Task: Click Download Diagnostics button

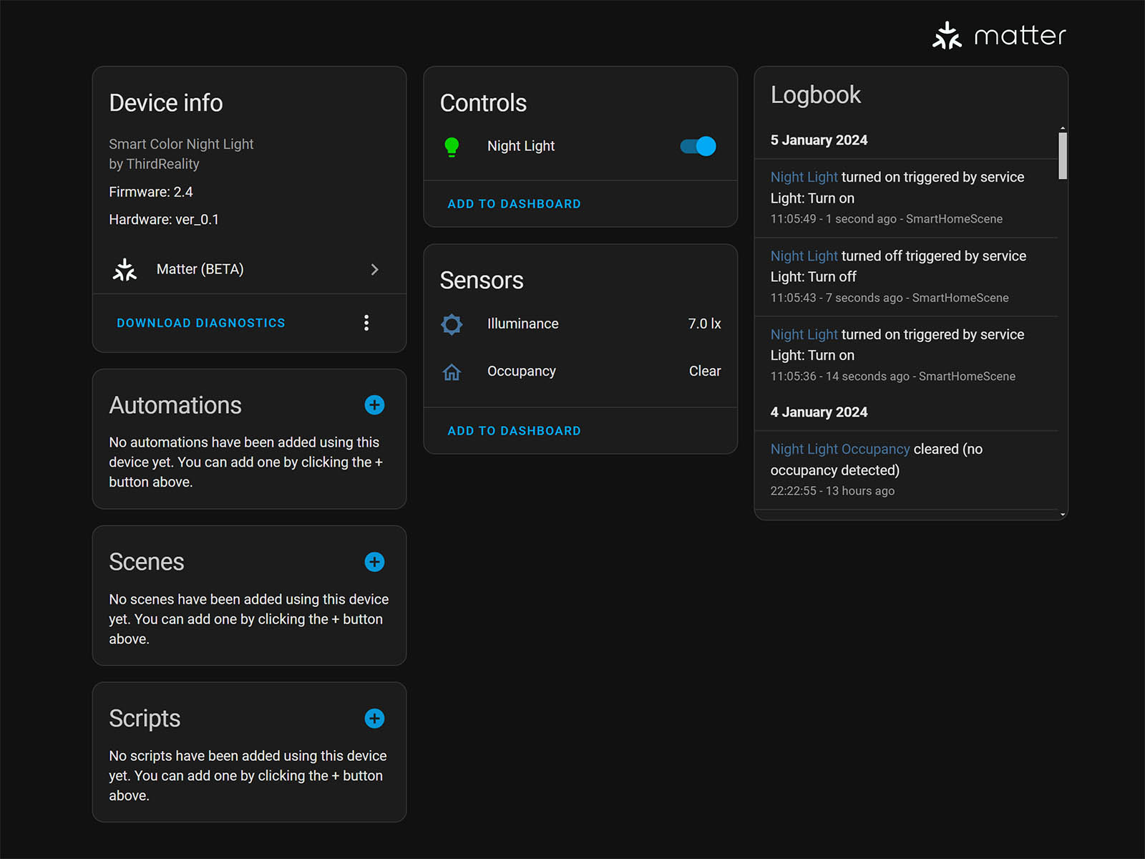Action: click(x=201, y=324)
